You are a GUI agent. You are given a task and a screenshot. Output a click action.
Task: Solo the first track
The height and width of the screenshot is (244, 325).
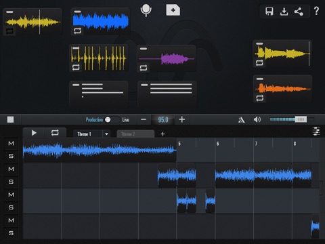11,156
